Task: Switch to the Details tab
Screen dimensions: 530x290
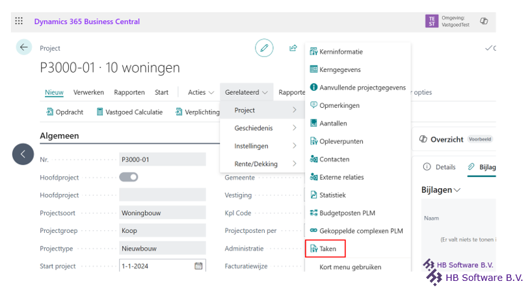Action: point(440,167)
